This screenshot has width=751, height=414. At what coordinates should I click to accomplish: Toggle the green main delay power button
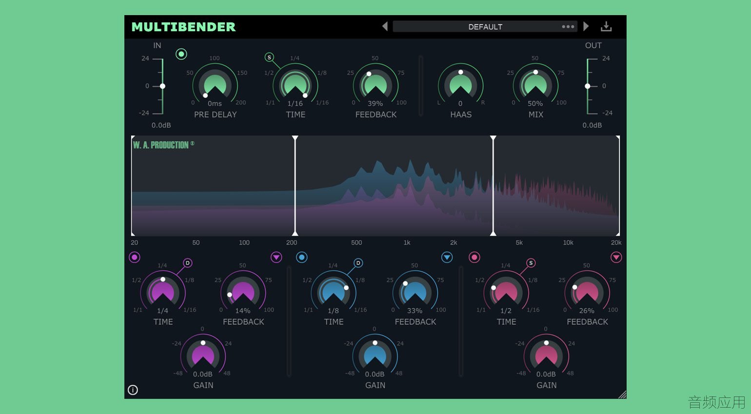pyautogui.click(x=181, y=54)
